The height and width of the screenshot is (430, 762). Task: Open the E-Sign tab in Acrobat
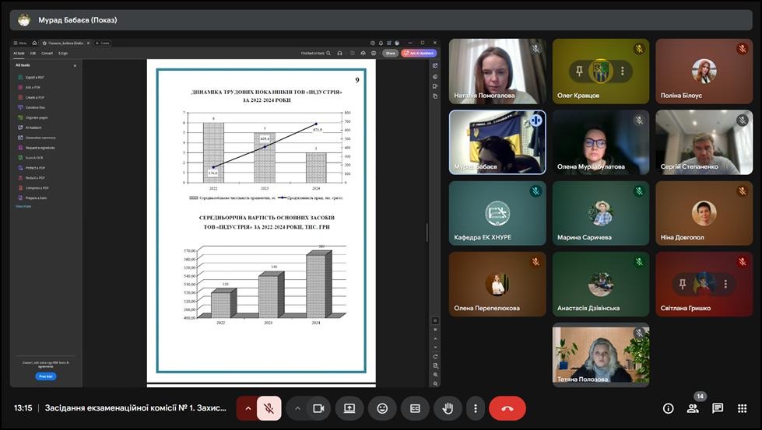click(63, 53)
